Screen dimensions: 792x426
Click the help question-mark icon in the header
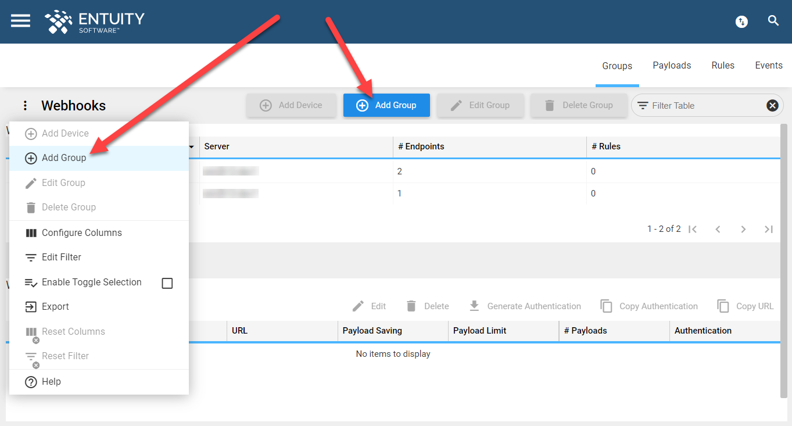tap(741, 22)
